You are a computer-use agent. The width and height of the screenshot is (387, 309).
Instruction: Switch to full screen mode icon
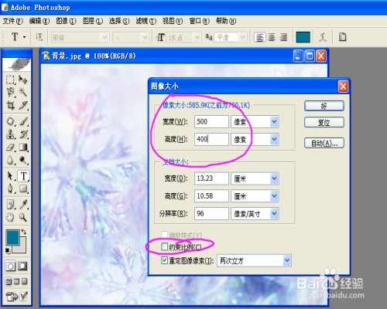(25, 281)
